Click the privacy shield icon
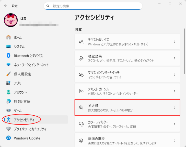The height and width of the screenshot is (147, 186). (8, 129)
